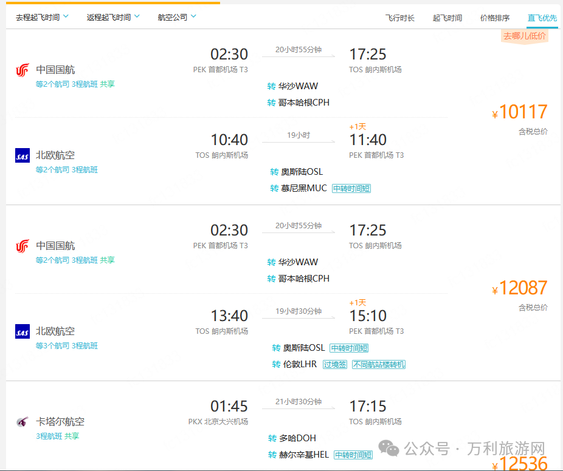Click the 中转时间短 tag beside 慕尼黑MUC
This screenshot has width=563, height=471.
pos(351,189)
